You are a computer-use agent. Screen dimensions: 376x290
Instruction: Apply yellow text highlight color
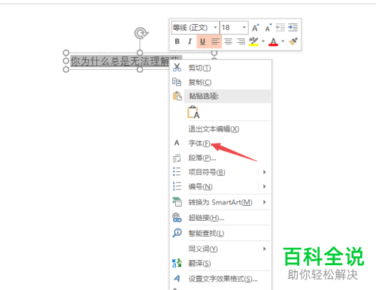coord(253,41)
